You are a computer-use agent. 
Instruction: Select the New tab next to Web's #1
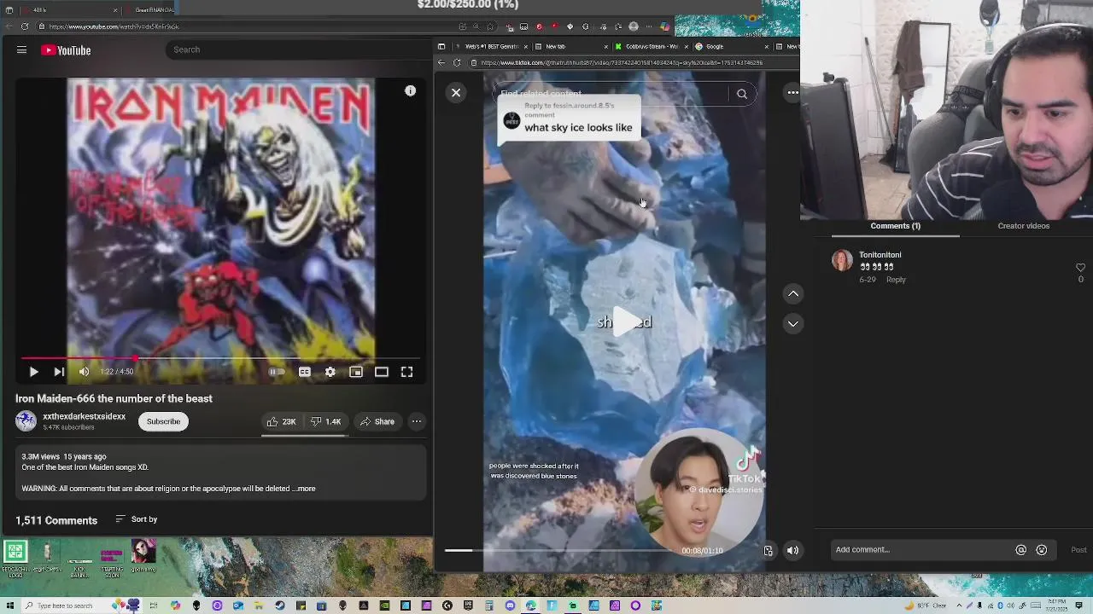coord(570,47)
